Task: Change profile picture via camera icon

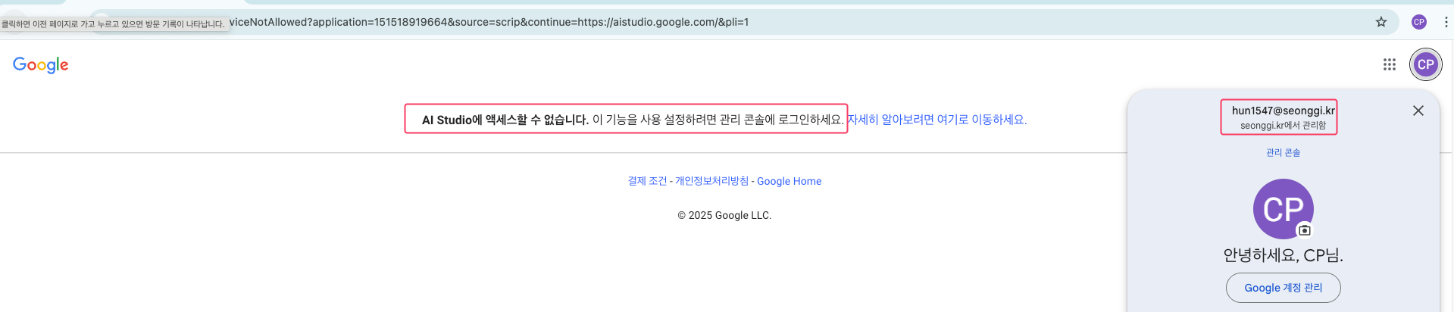Action: pos(1304,230)
